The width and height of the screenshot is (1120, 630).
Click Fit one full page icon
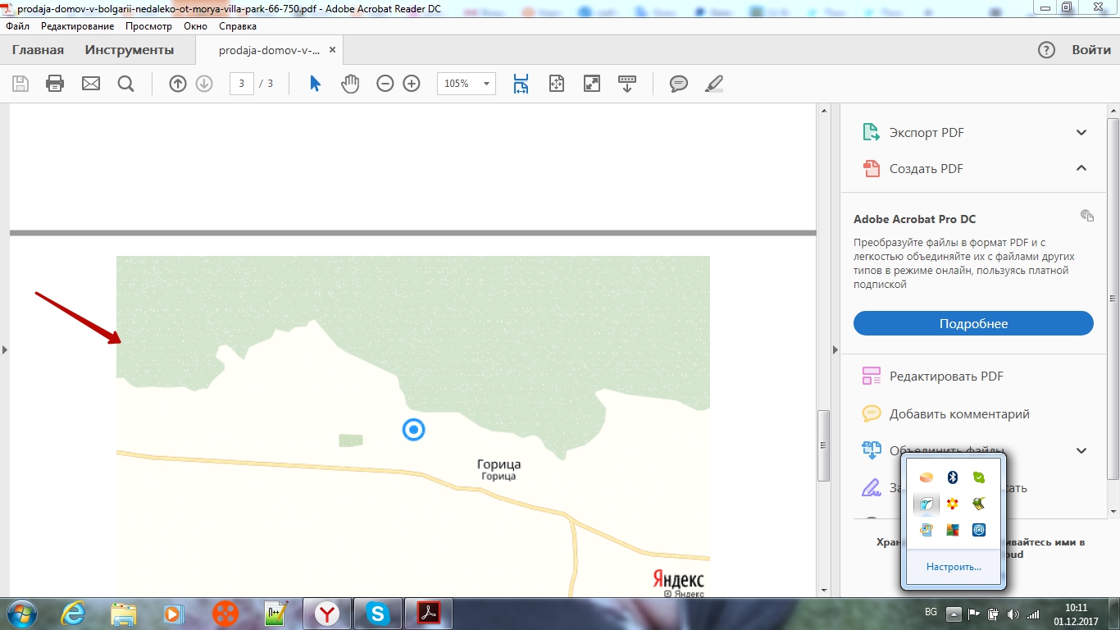pos(557,83)
